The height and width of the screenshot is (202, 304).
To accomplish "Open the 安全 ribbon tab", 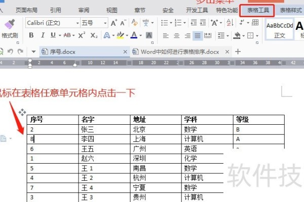I will pyautogui.click(x=168, y=10).
